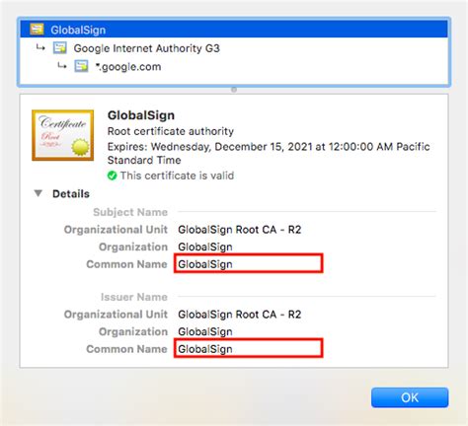Click 'Root certificate authority' text
The width and height of the screenshot is (468, 426).
pyautogui.click(x=171, y=131)
